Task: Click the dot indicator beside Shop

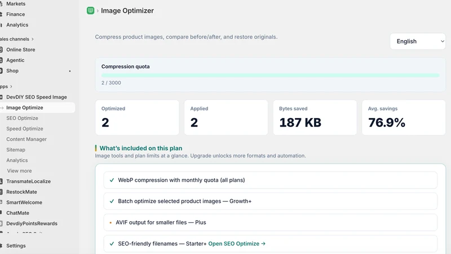Action: click(x=69, y=71)
